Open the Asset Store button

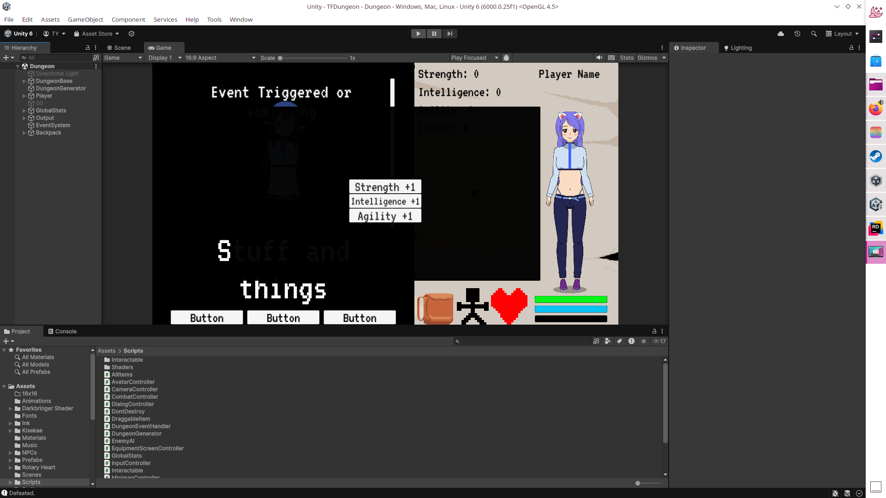pos(96,34)
